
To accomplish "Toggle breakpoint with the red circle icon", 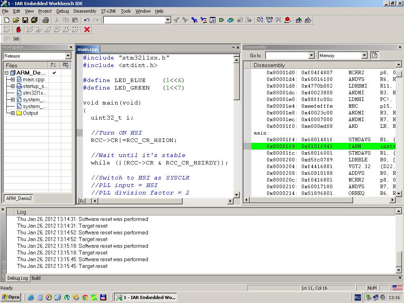I will [x=288, y=20].
